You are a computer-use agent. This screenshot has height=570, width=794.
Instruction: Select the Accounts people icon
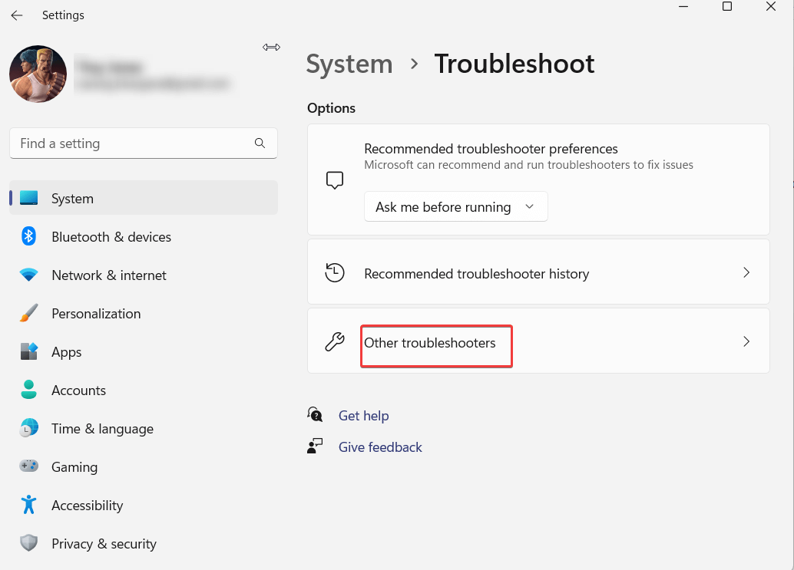pos(28,390)
